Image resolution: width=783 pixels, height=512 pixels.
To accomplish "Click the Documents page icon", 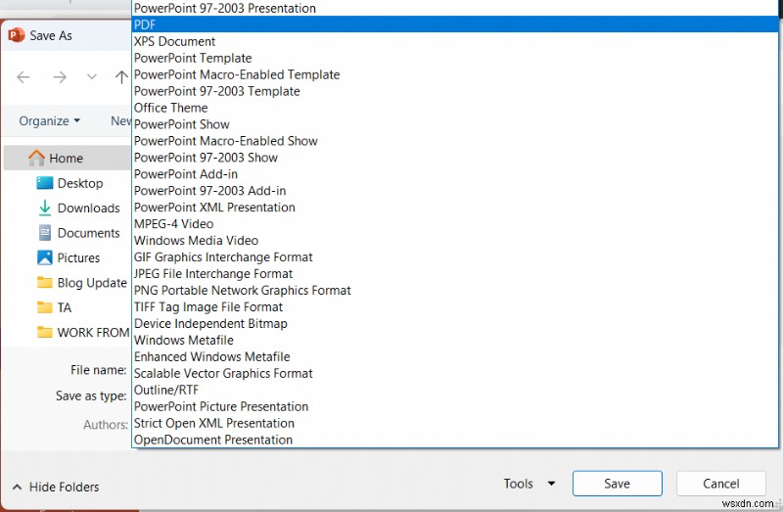I will coord(44,233).
